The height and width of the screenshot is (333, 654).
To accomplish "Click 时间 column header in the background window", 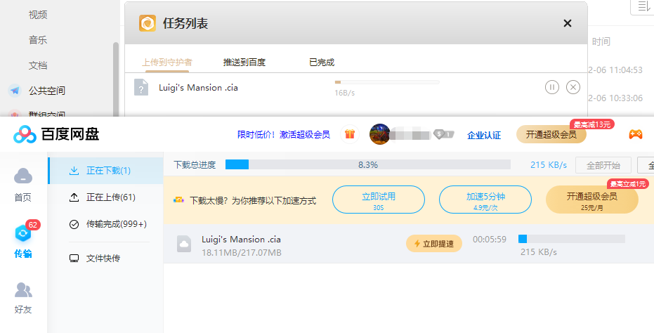I will [601, 41].
